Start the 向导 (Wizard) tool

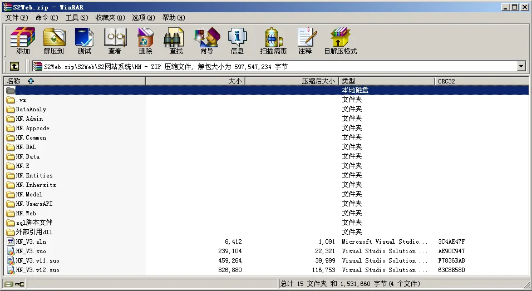coord(206,41)
